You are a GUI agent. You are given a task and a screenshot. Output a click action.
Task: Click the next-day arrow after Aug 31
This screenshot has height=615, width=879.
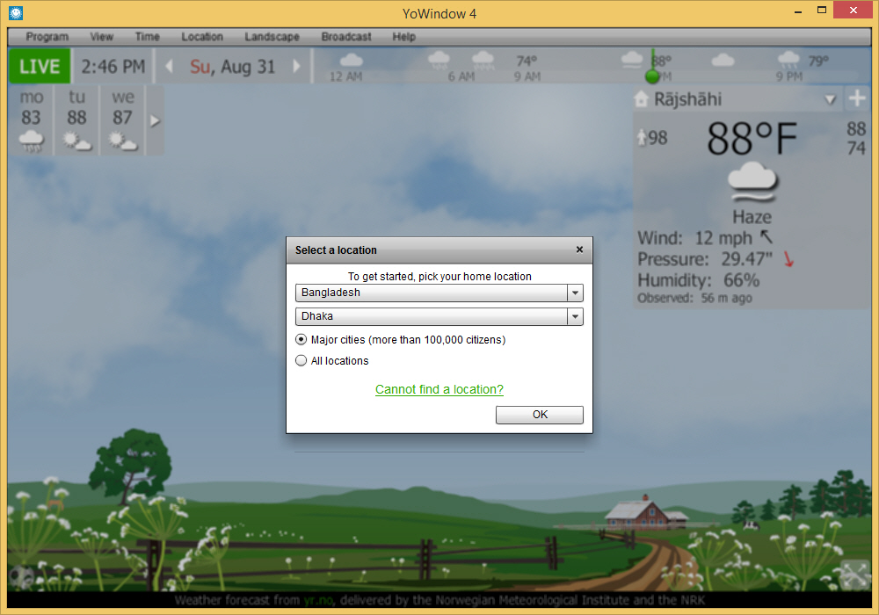tap(296, 65)
